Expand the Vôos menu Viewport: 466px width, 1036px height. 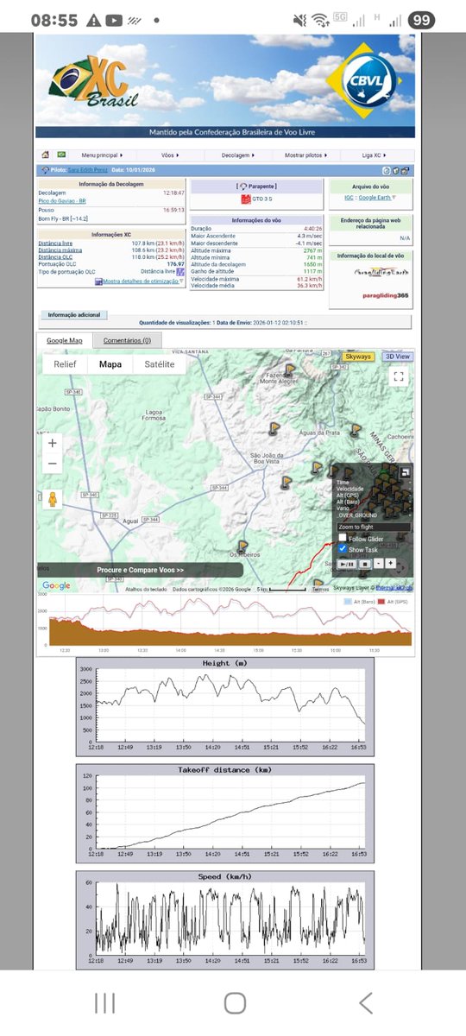coord(170,155)
